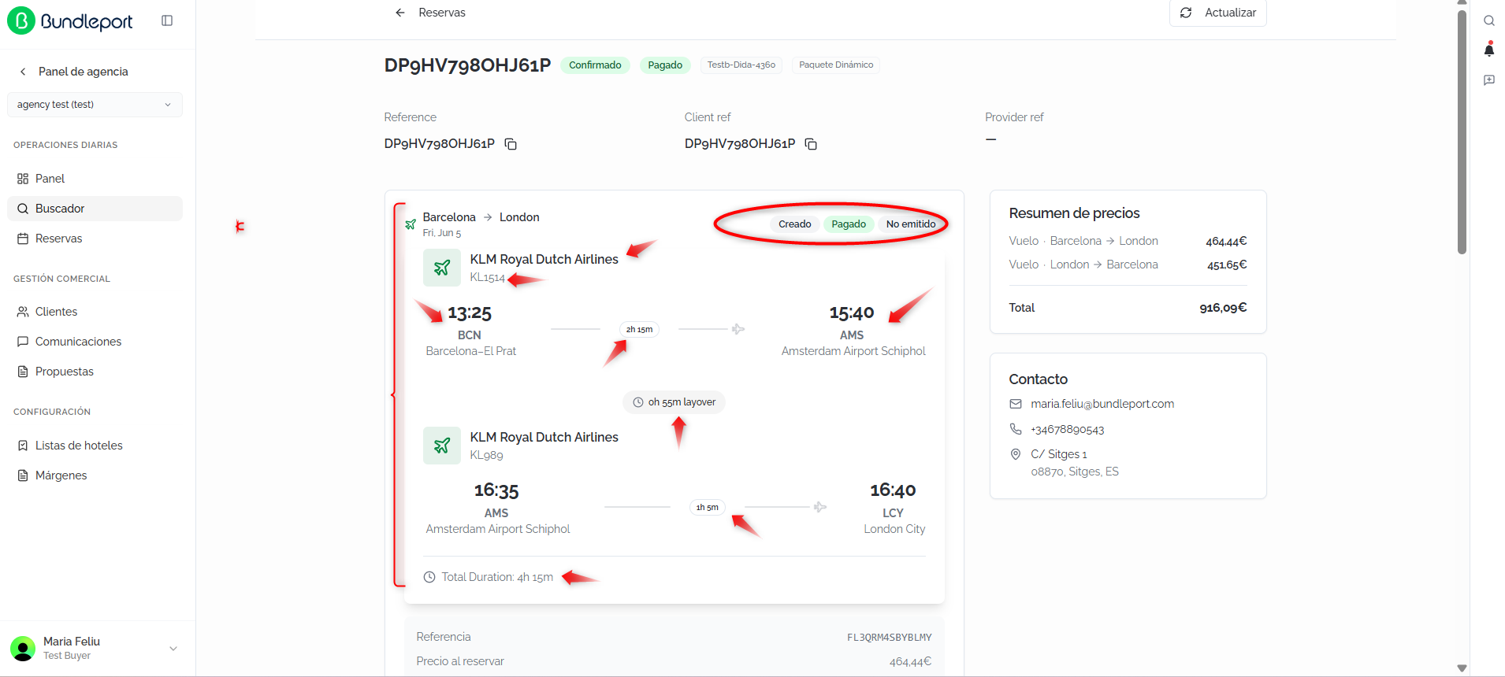This screenshot has height=677, width=1505.
Task: Click the scrollbar down arrow
Action: [1462, 668]
